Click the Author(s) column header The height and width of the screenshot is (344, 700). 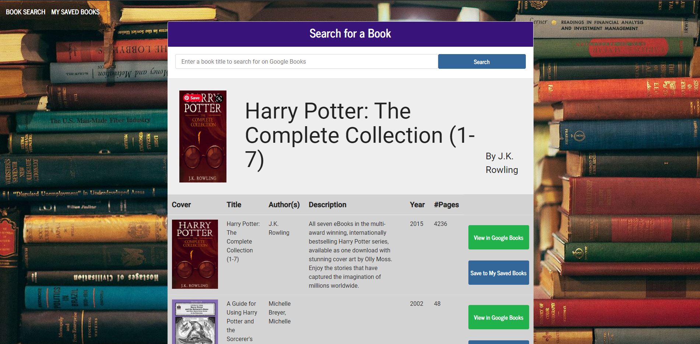[x=284, y=205]
